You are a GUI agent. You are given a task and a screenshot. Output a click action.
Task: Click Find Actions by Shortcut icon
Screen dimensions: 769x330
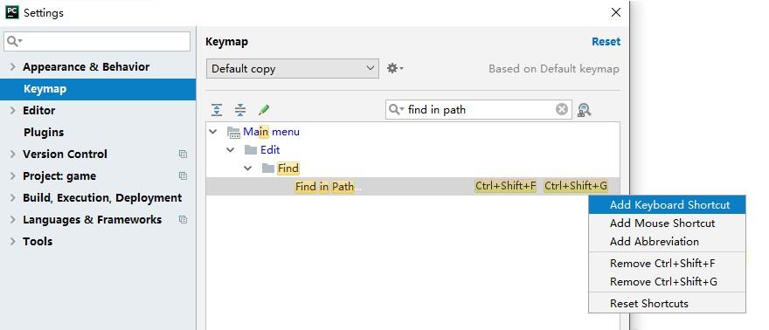tap(584, 110)
